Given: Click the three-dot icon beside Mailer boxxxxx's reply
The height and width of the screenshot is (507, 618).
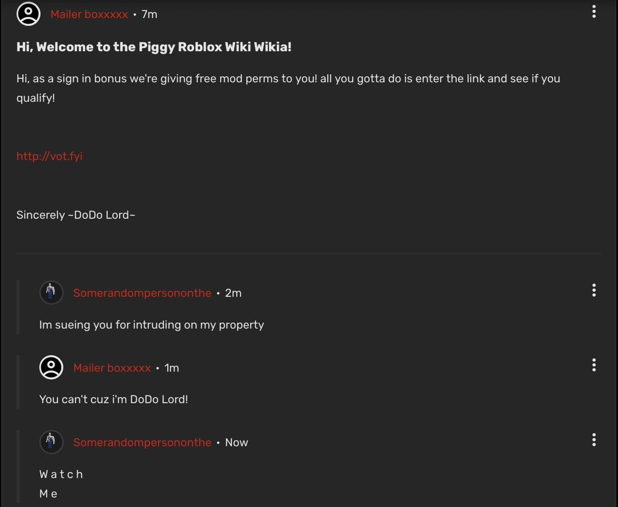Looking at the screenshot, I should coord(594,365).
